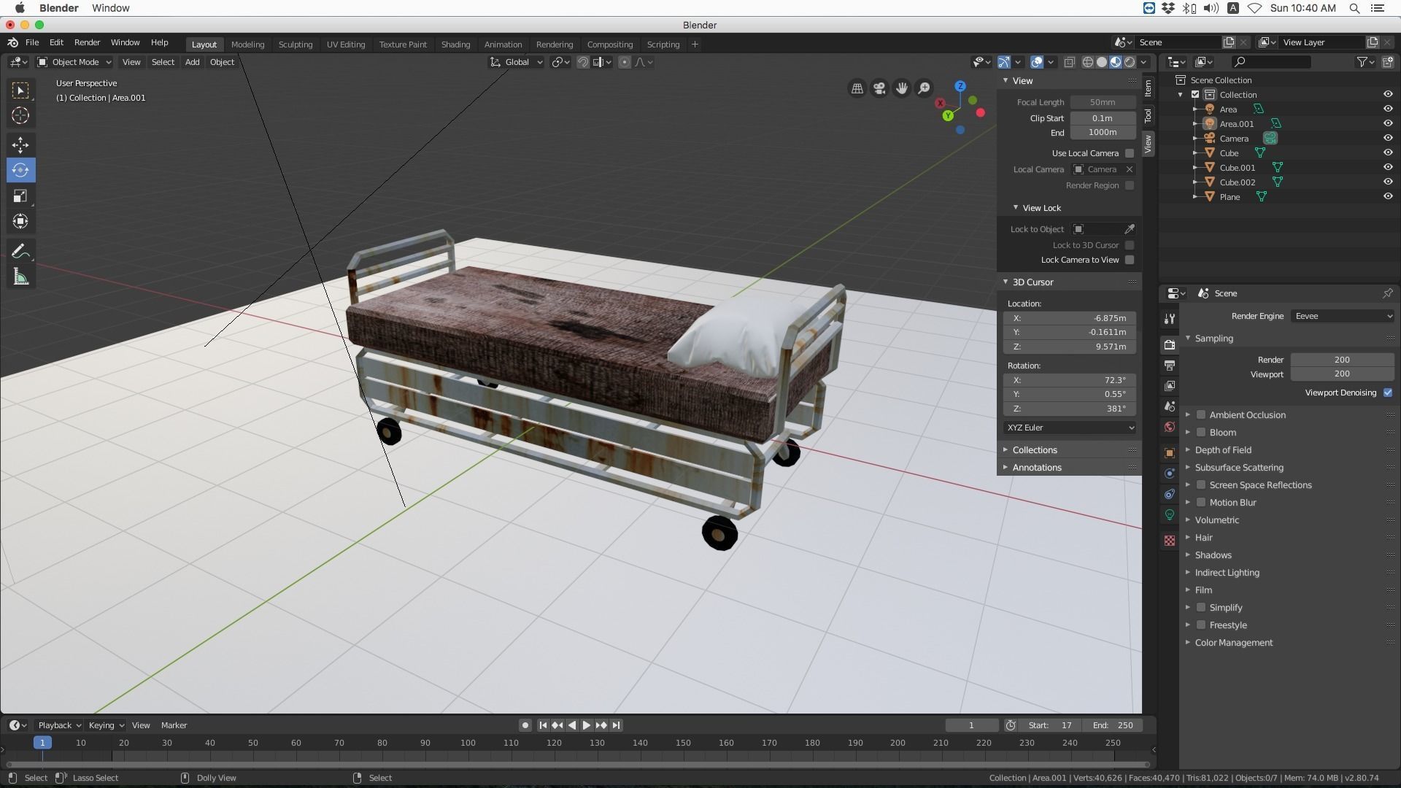Screen dimensions: 1401x788
Task: Collapse the Sampling section
Action: pyautogui.click(x=1213, y=339)
